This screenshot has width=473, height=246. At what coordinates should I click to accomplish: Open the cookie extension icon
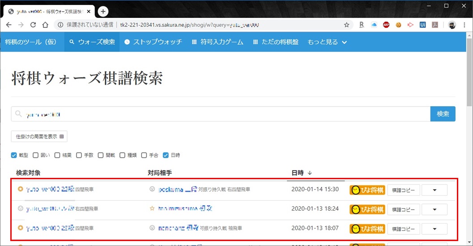(399, 25)
